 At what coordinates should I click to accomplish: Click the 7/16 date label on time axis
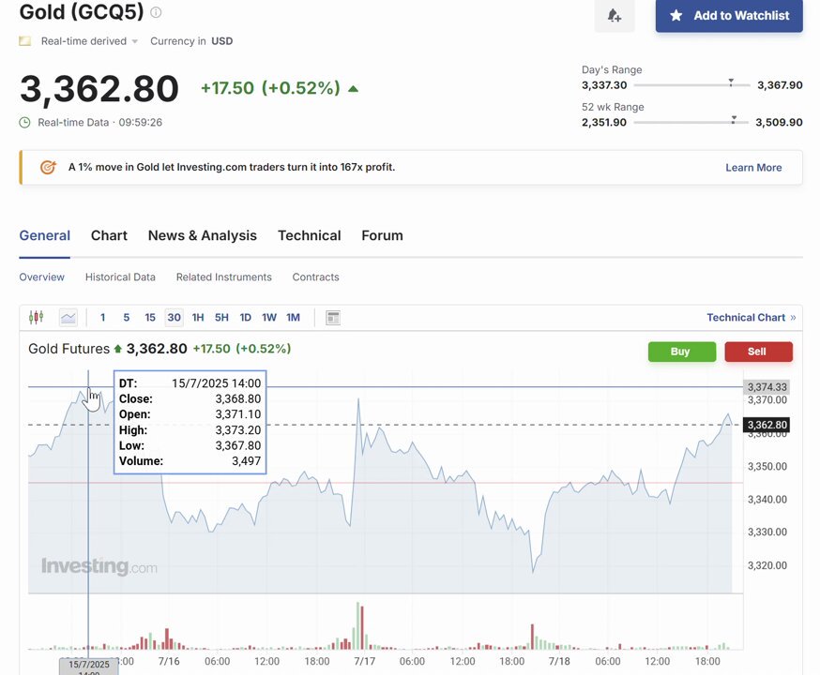pyautogui.click(x=169, y=662)
